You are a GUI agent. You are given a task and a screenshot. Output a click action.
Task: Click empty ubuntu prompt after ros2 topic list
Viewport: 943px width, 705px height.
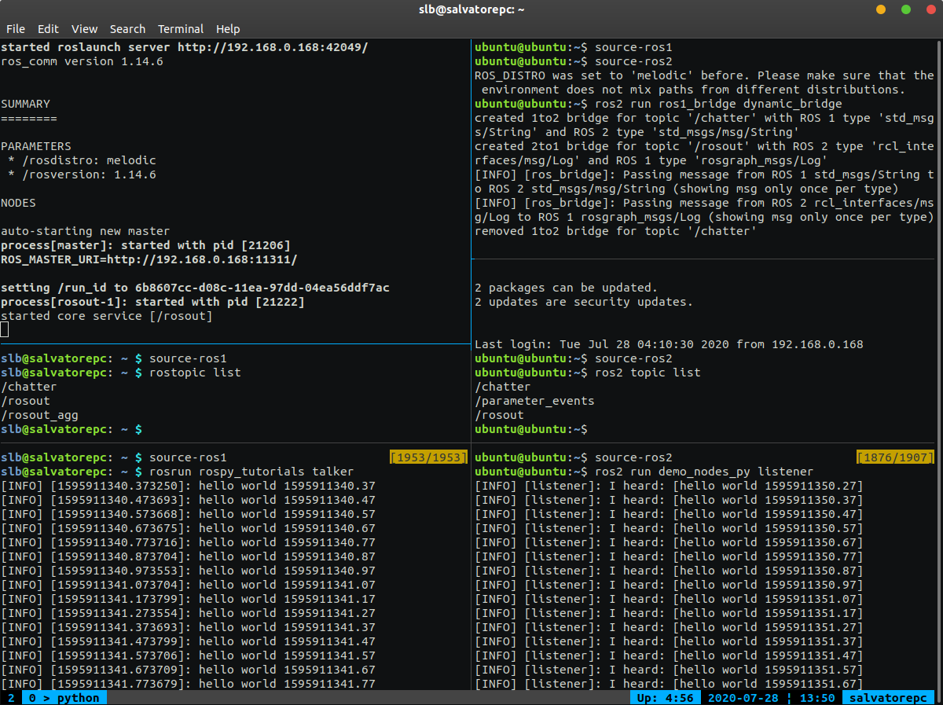coord(531,429)
